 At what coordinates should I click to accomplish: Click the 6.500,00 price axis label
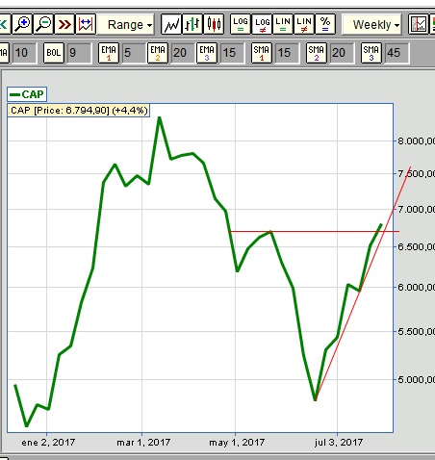(417, 246)
